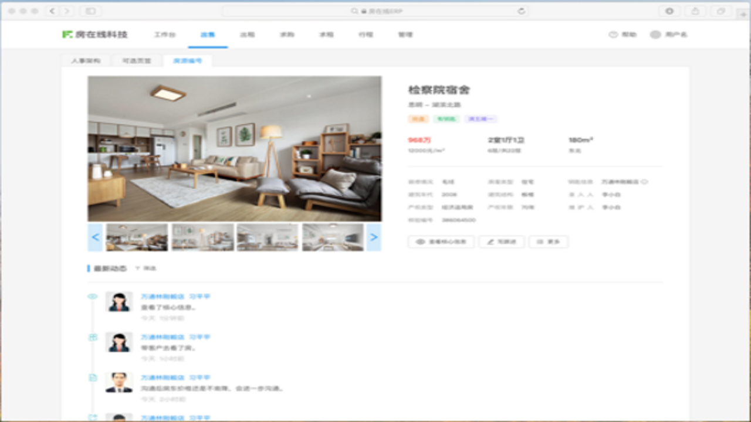Click the 帮助 help icon
The image size is (751, 422).
[613, 35]
